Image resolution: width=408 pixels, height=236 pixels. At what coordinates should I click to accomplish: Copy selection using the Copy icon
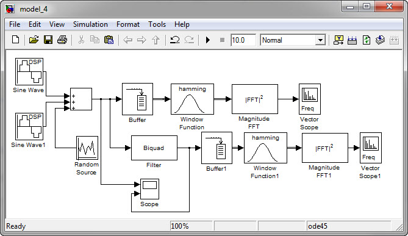click(95, 40)
